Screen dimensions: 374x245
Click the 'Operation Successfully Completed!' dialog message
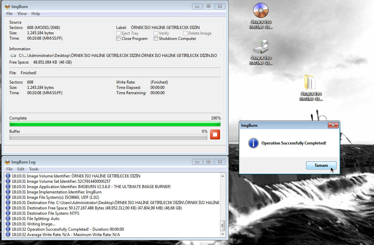click(294, 143)
